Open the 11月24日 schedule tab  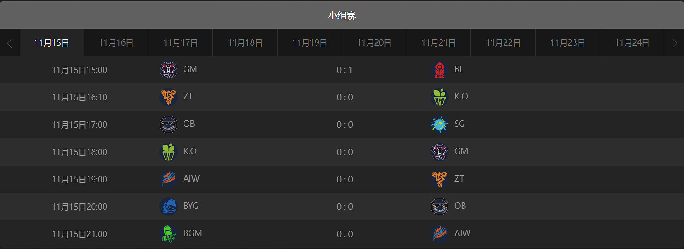coord(632,43)
